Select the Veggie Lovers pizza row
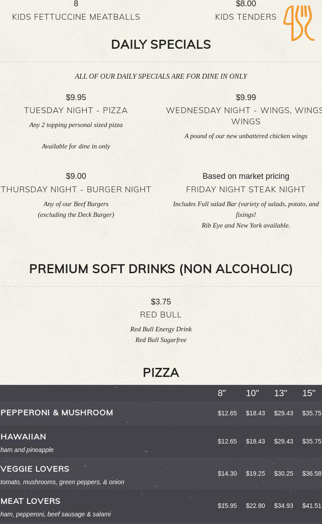Viewport: 322px width, 524px height. (35, 469)
